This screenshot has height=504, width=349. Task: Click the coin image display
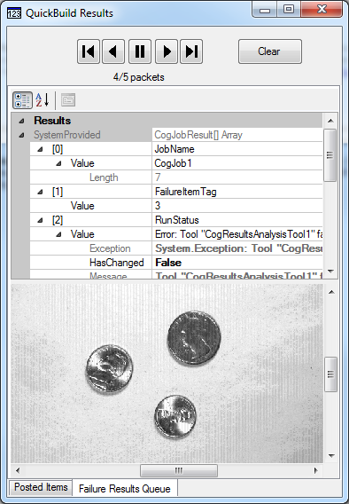pos(167,374)
